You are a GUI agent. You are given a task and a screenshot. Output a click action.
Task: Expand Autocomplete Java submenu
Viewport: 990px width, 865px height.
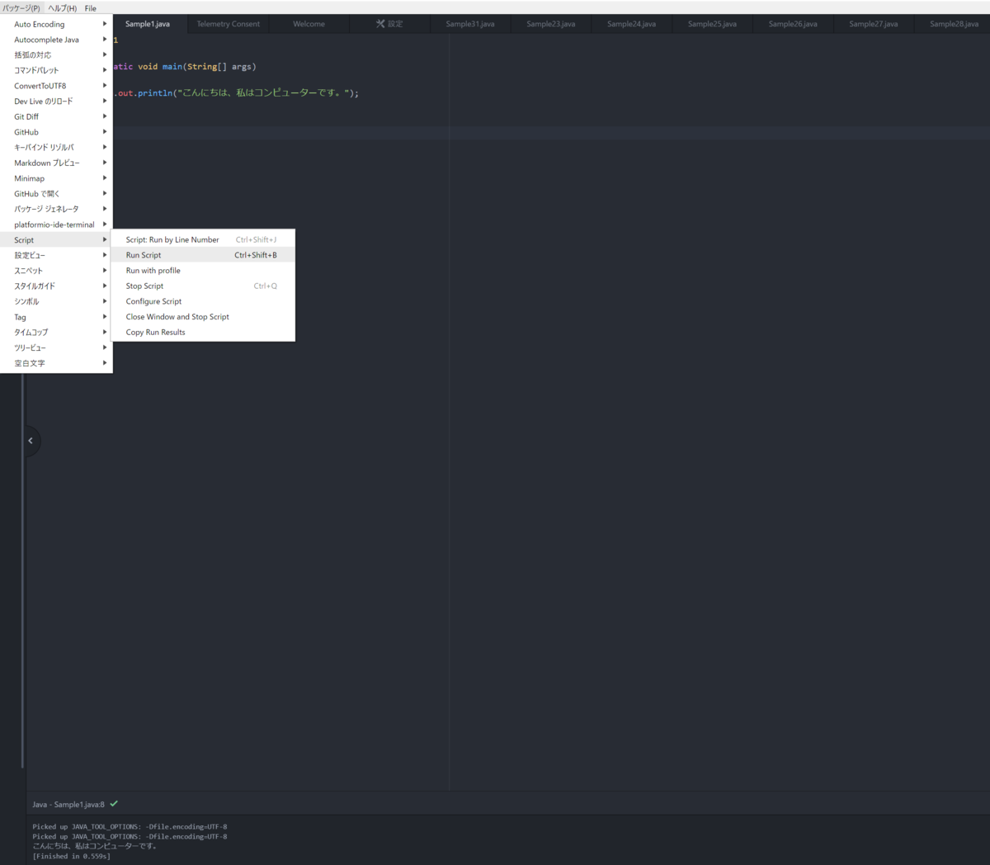tap(56, 40)
